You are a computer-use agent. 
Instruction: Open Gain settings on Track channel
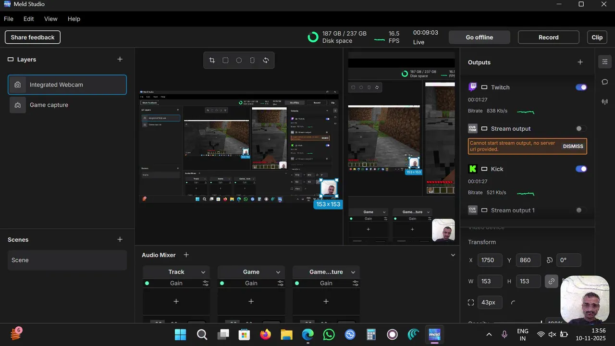click(x=206, y=283)
